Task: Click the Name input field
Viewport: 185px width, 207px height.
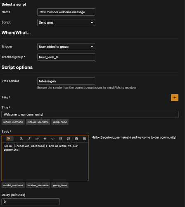Action: pos(66,12)
